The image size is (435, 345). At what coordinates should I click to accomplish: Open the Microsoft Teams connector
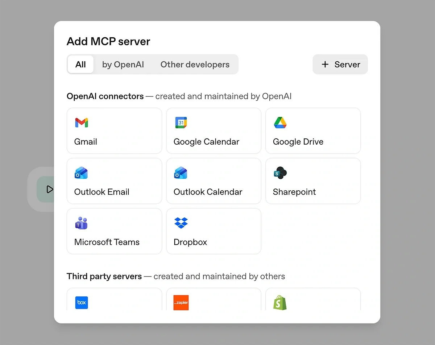click(x=114, y=231)
